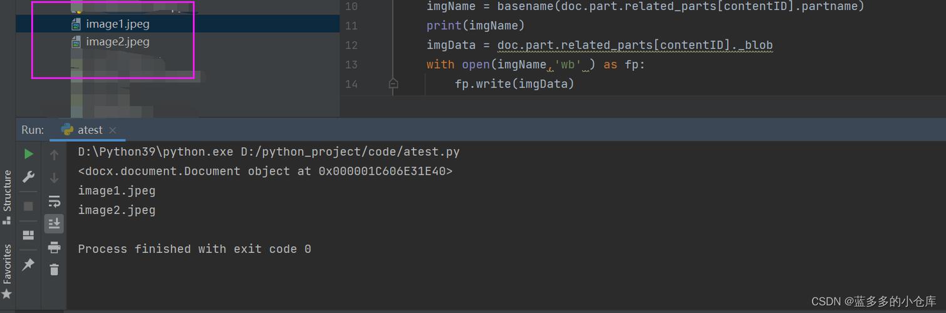Toggle Soft-Wrap in the console
The width and height of the screenshot is (946, 313).
click(x=55, y=201)
